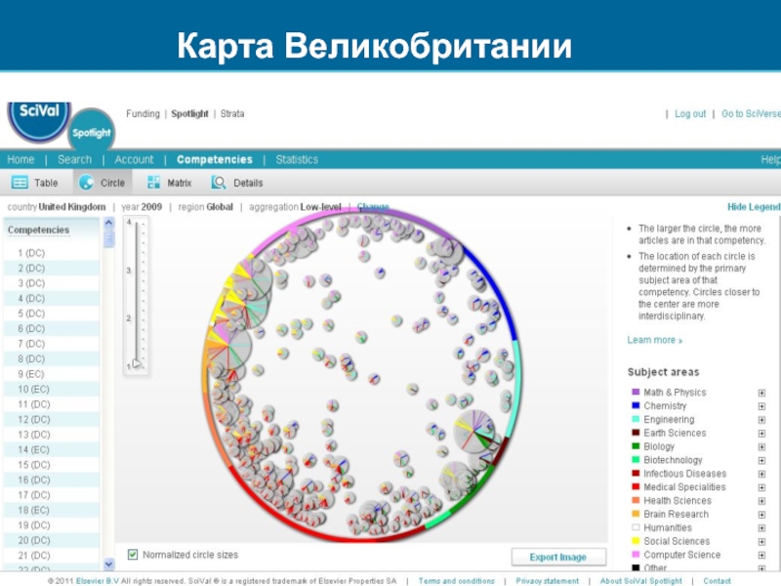
Task: Click the Competencies column heading
Action: click(x=38, y=230)
